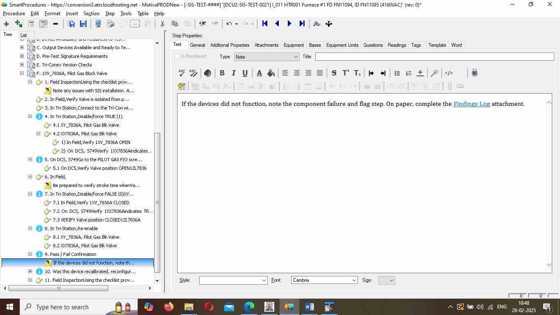
Task: Collapse section F. 1XV_7836A Pilot Gas Block Valve
Action: click(22, 73)
